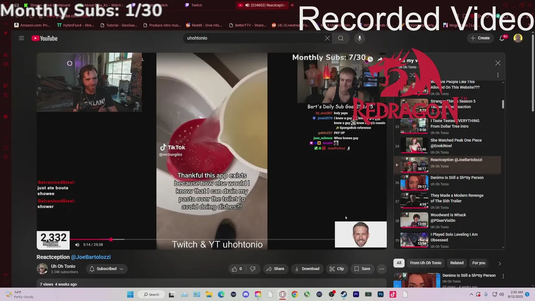Open the playlist panel three-dot menu
The image size is (535, 301).
click(498, 75)
